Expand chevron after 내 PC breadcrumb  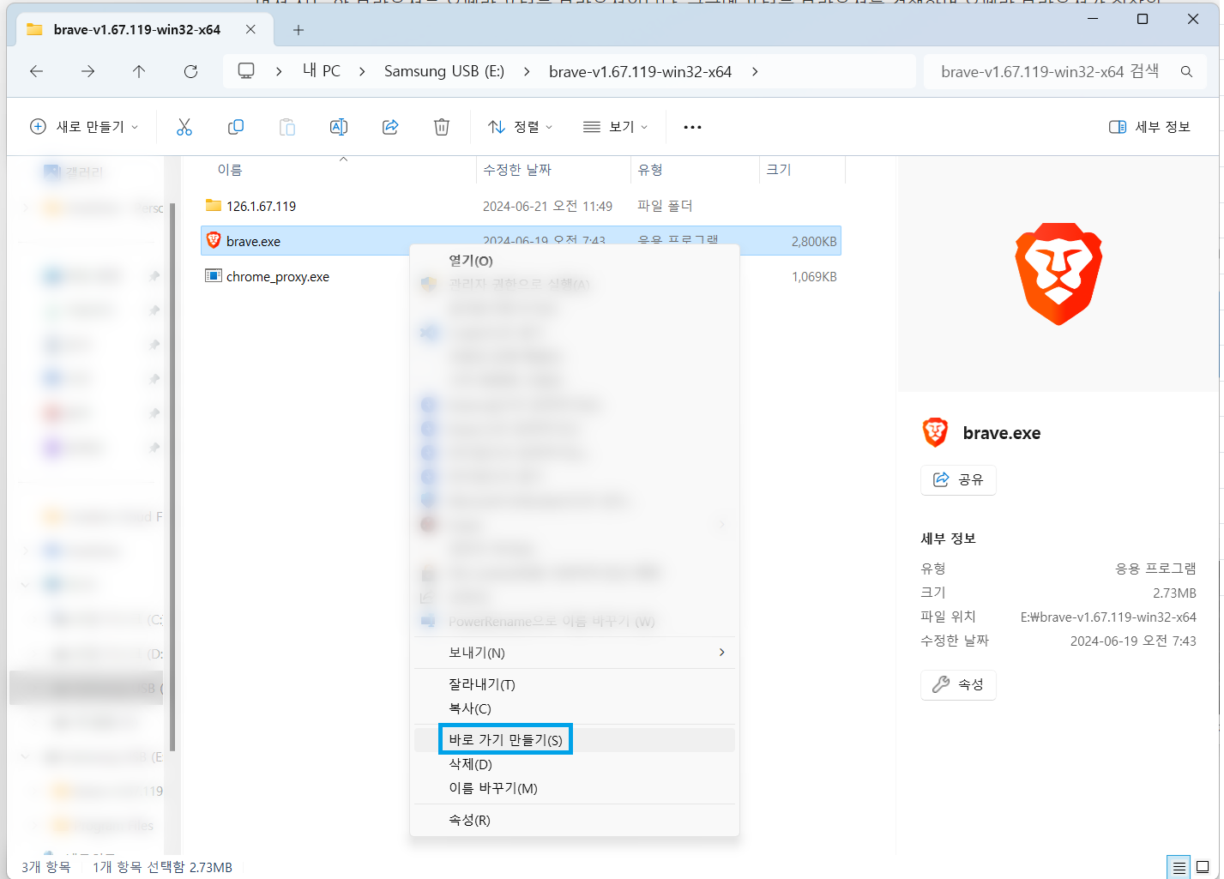(x=362, y=71)
